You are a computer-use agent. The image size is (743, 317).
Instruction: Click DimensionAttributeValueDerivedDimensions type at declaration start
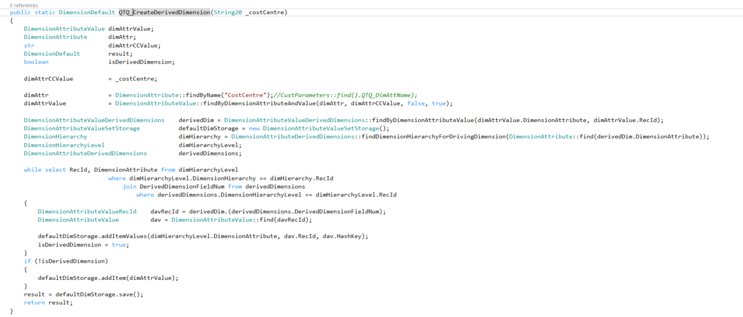click(x=94, y=120)
